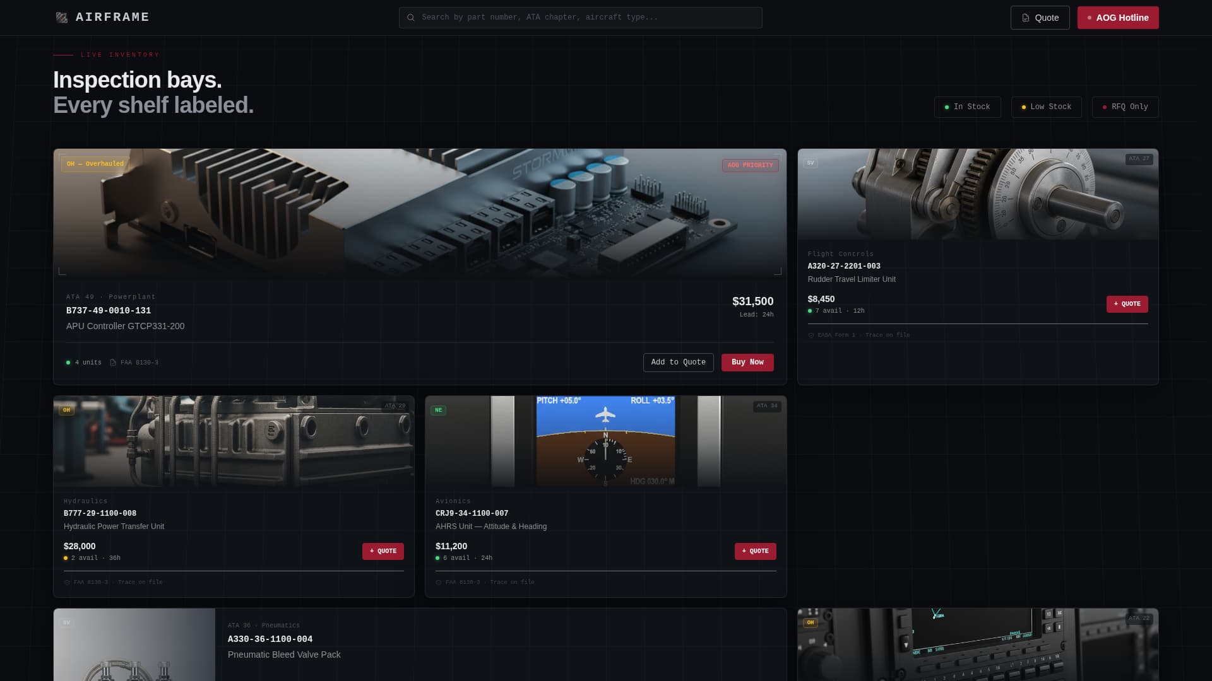Screen dimensions: 1212x681
Task: Click the AOG Hotline header button
Action: tap(1117, 18)
